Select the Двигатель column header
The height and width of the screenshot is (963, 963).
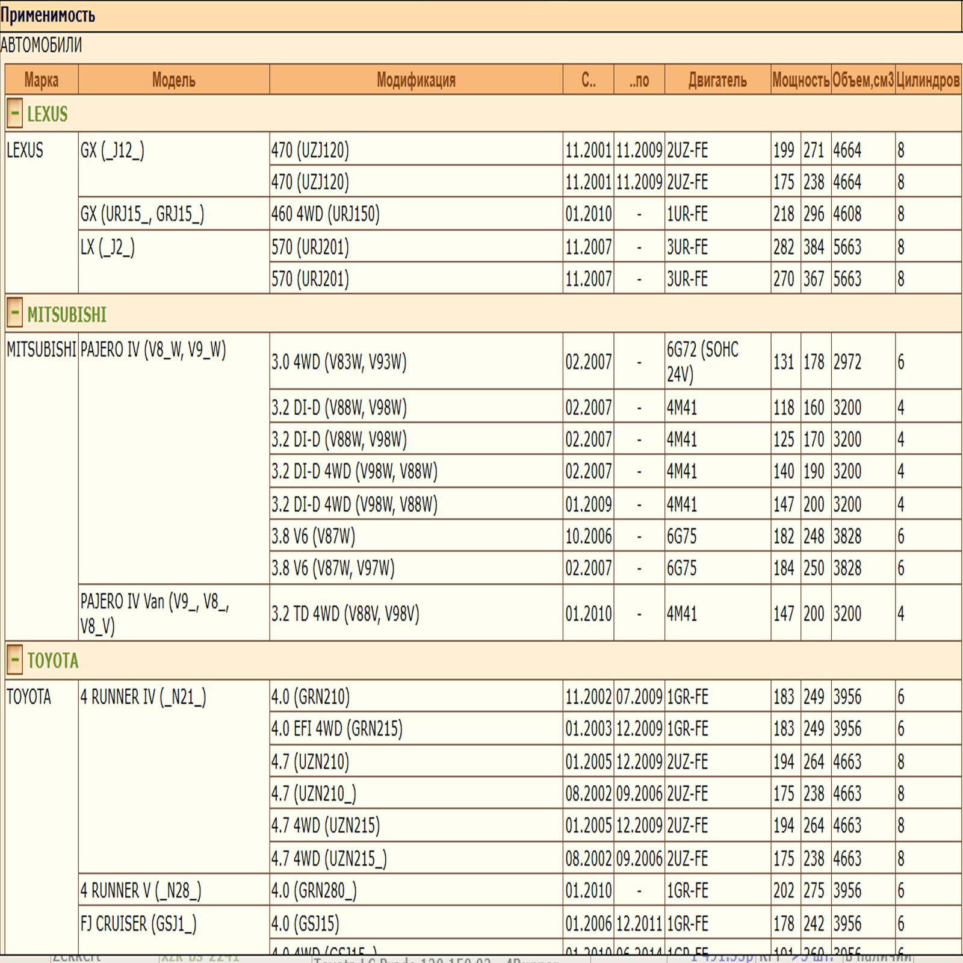717,80
